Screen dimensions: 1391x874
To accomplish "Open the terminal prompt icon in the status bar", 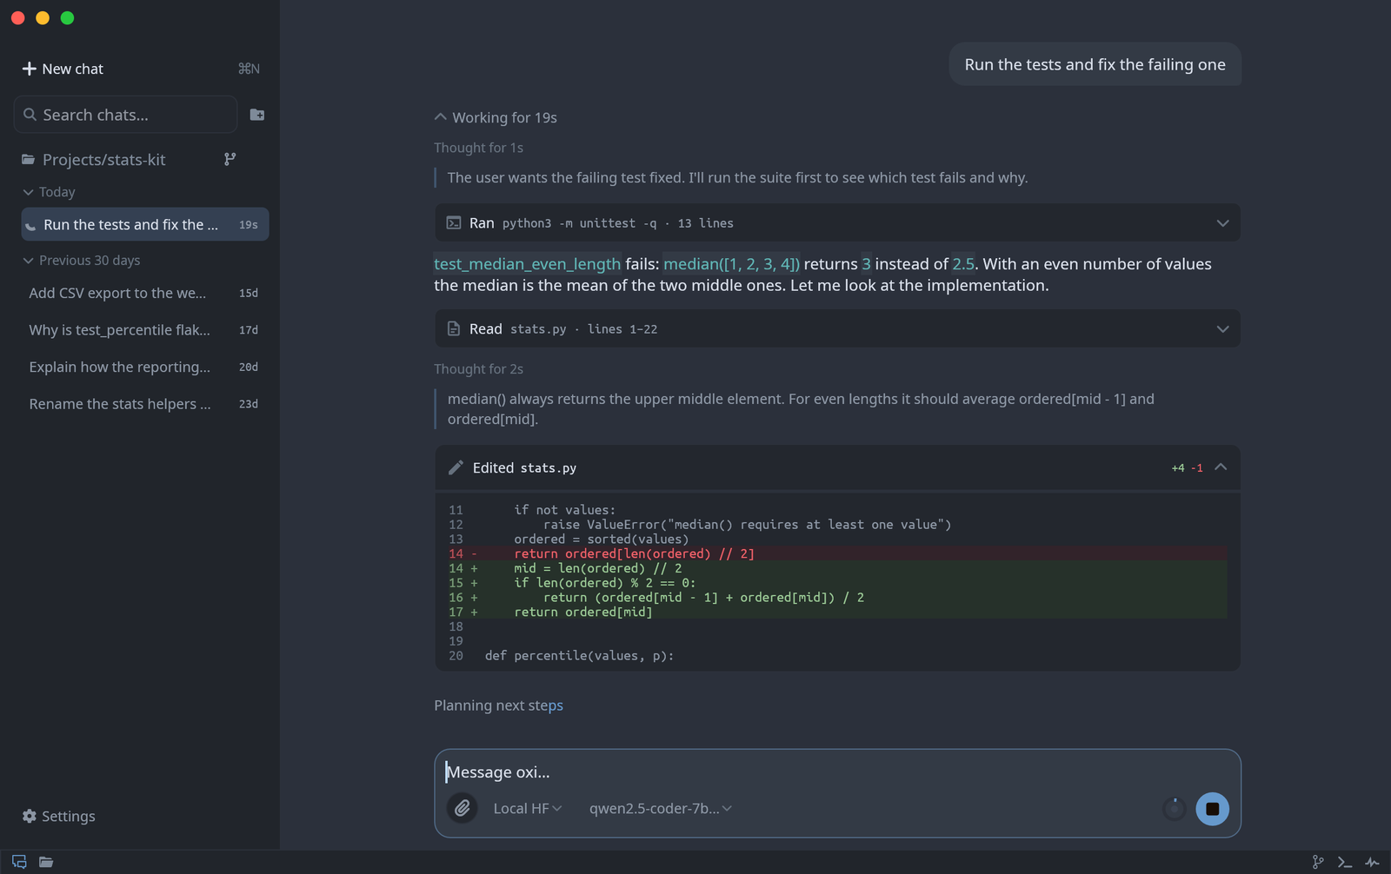I will click(x=1345, y=863).
